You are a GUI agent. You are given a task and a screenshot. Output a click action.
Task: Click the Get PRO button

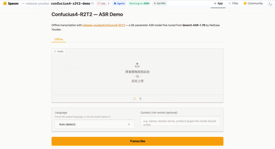click(x=160, y=3)
